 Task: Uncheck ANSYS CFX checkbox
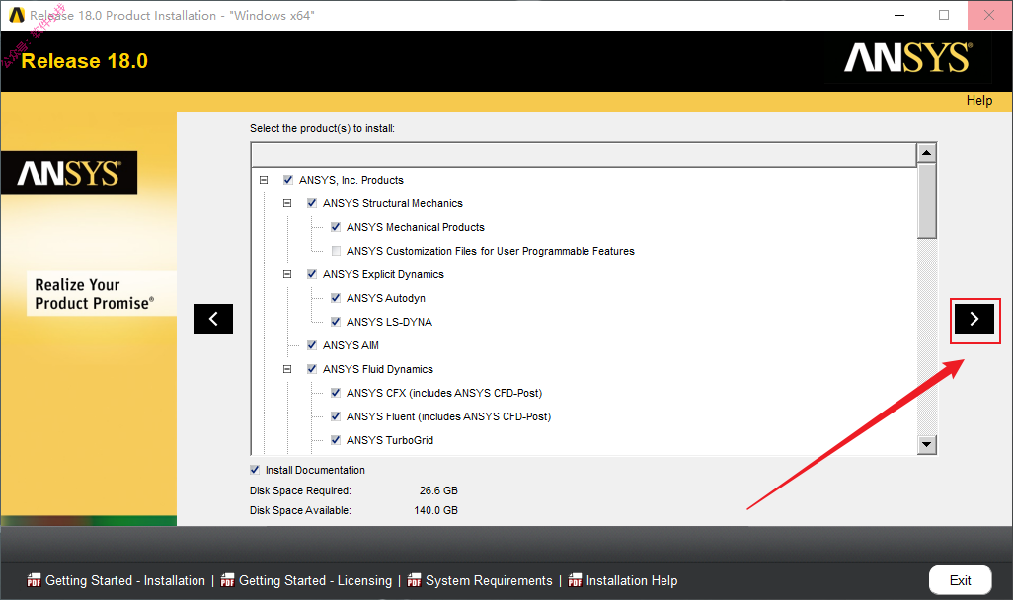pyautogui.click(x=336, y=393)
